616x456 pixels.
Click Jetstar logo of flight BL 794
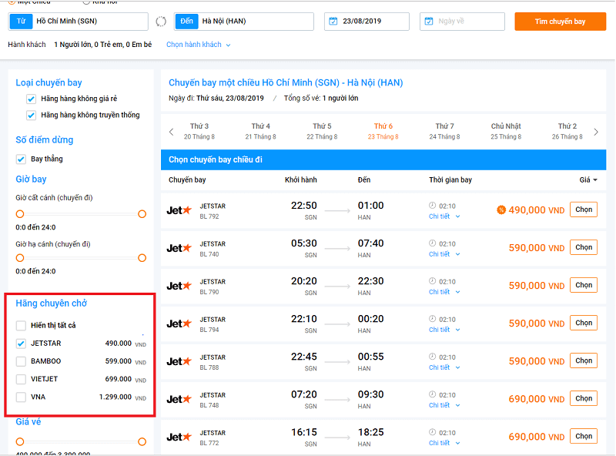click(179, 324)
